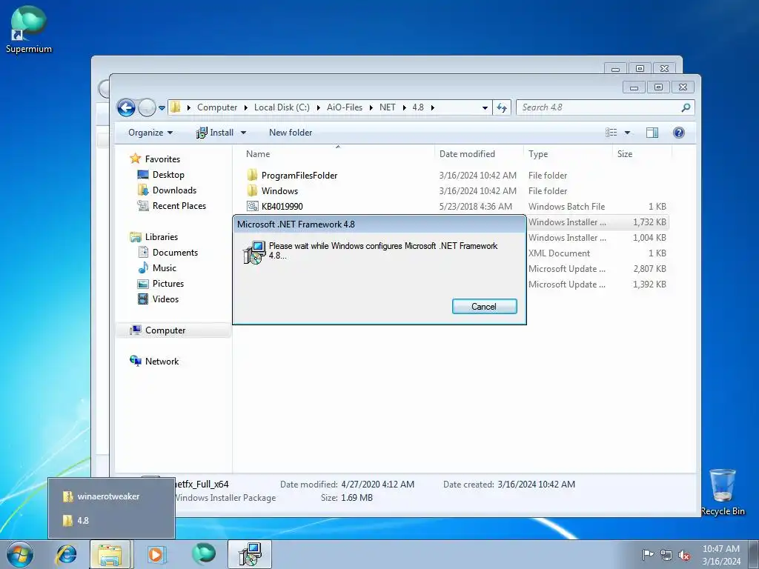
Task: Select the Windows folder in file list
Action: tap(279, 190)
